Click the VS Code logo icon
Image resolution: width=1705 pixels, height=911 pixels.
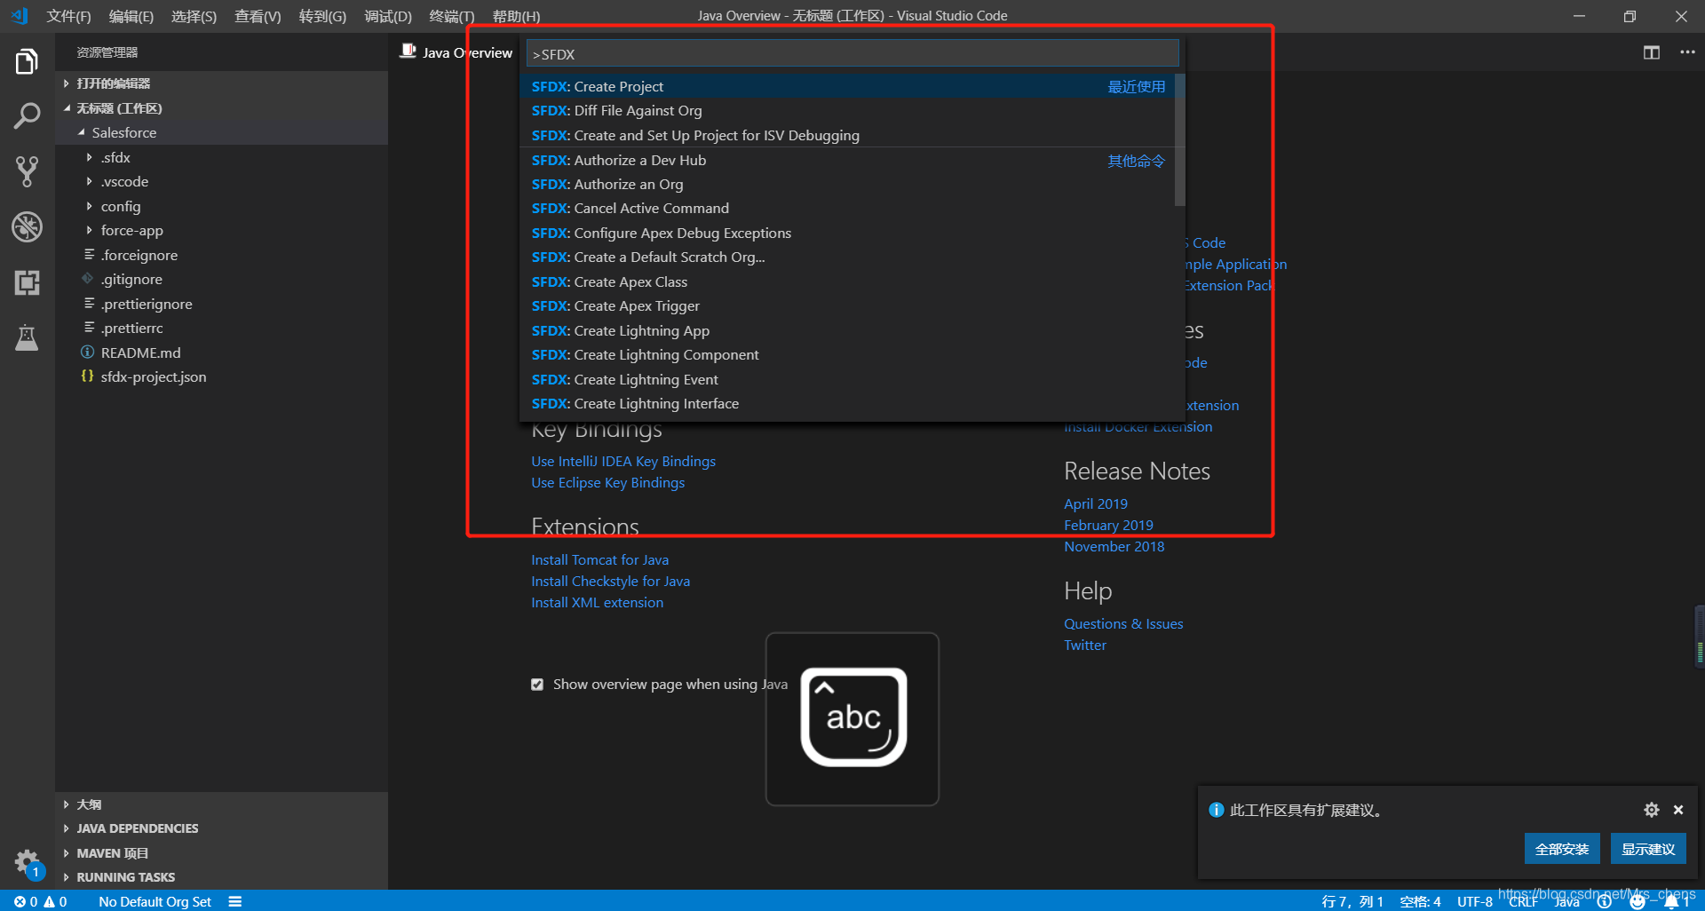pyautogui.click(x=19, y=16)
